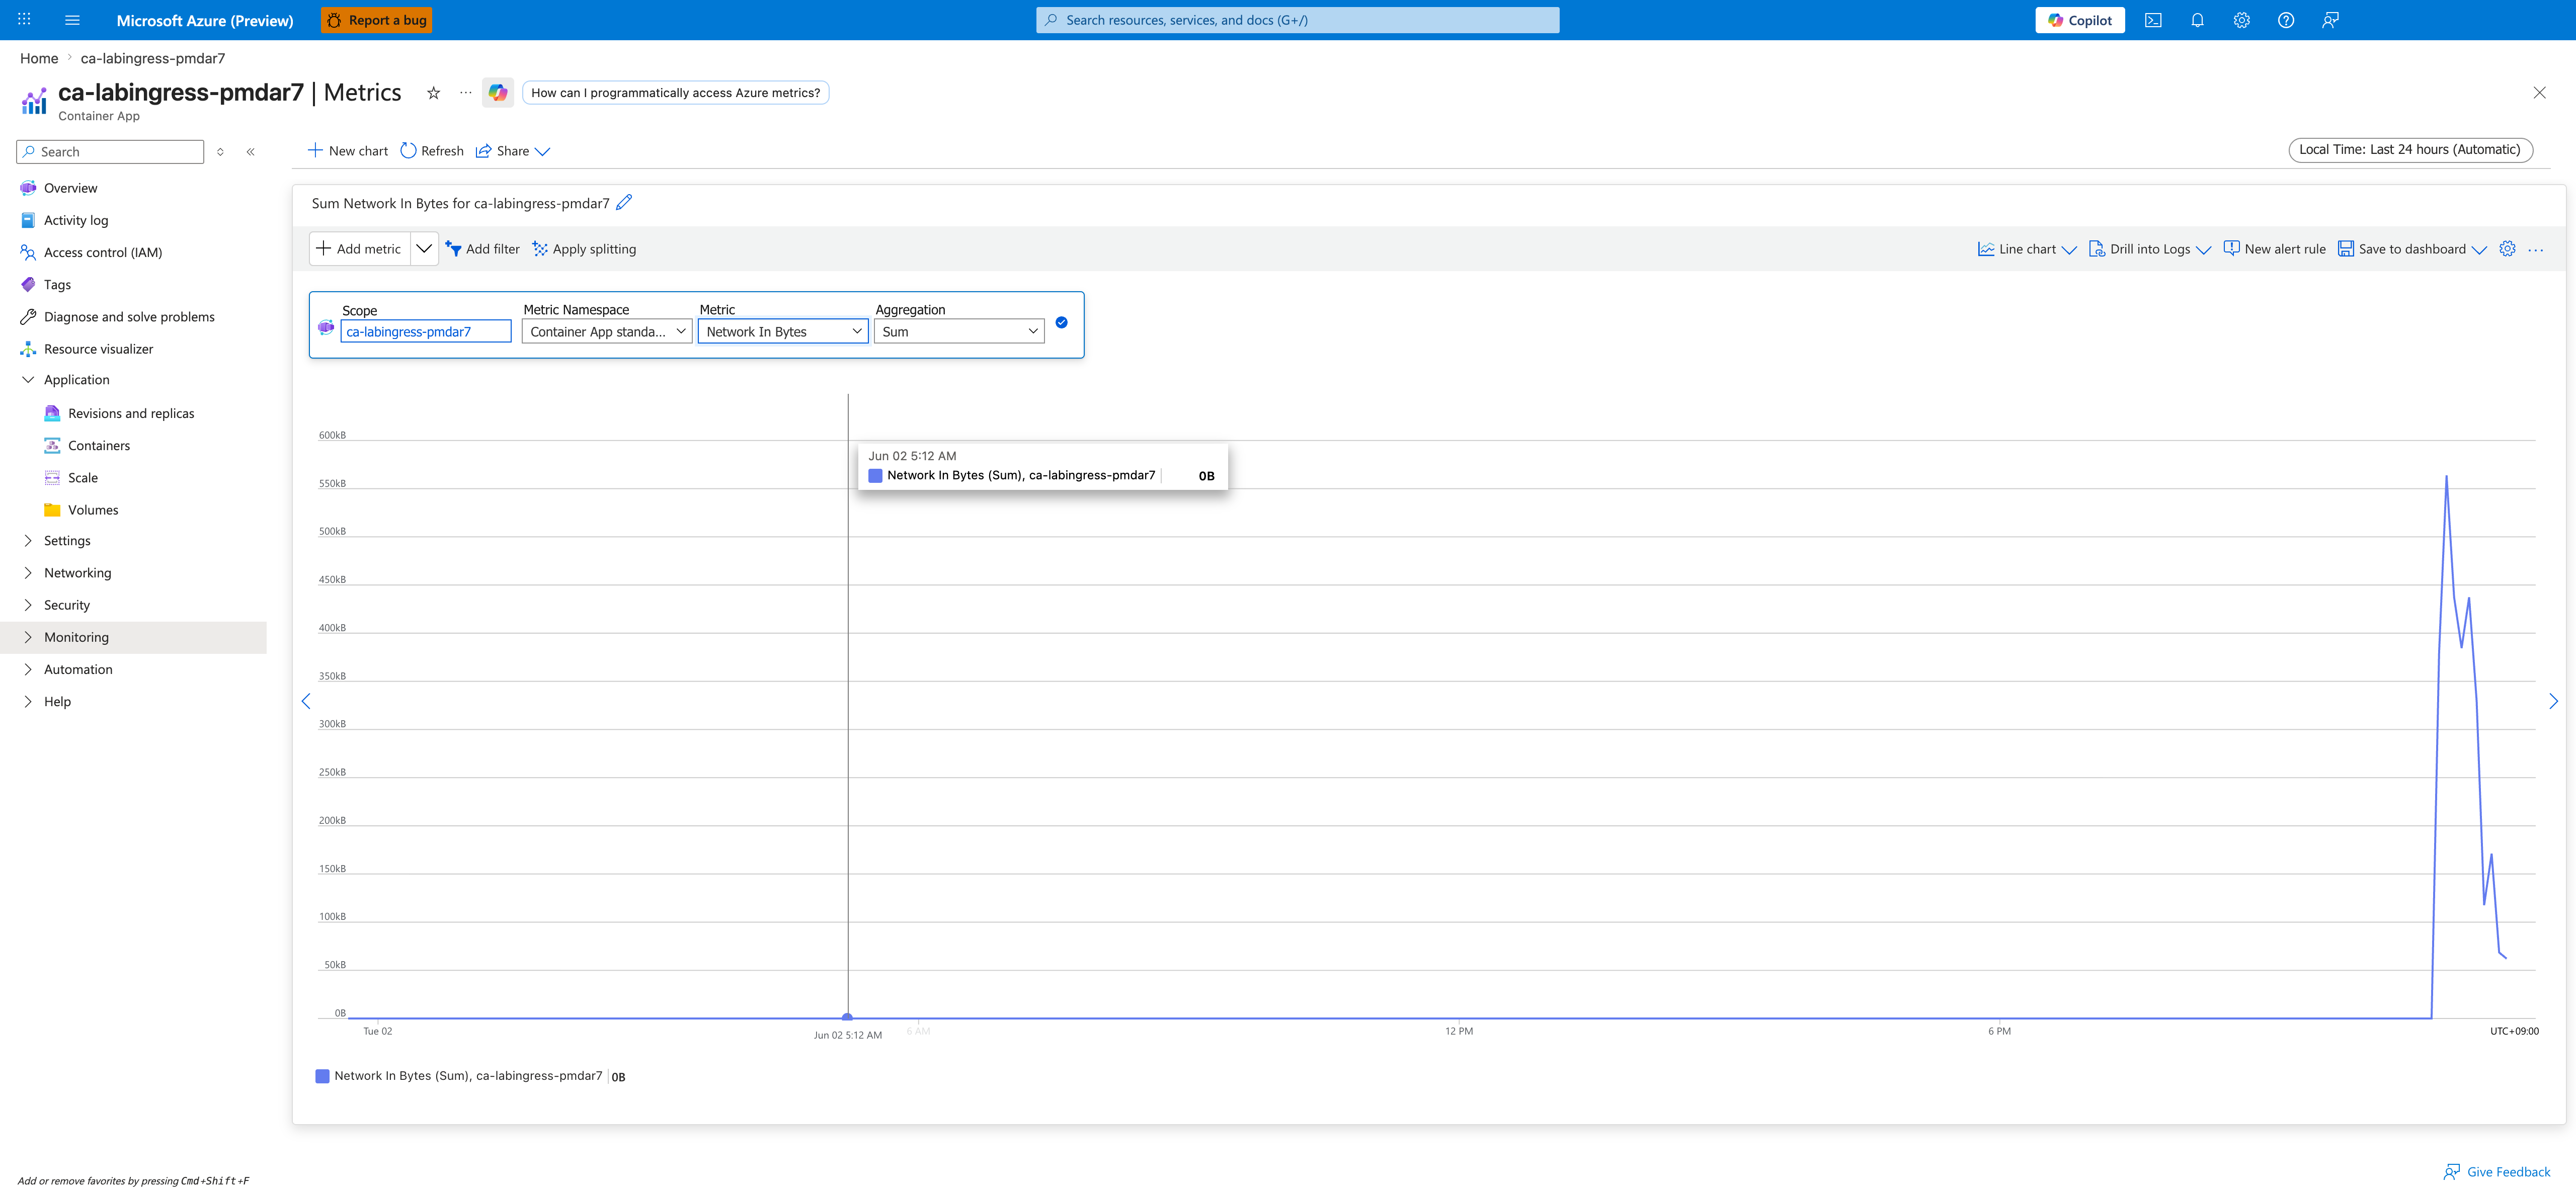
Task: Click the apps grid icon in the header
Action: [x=24, y=20]
